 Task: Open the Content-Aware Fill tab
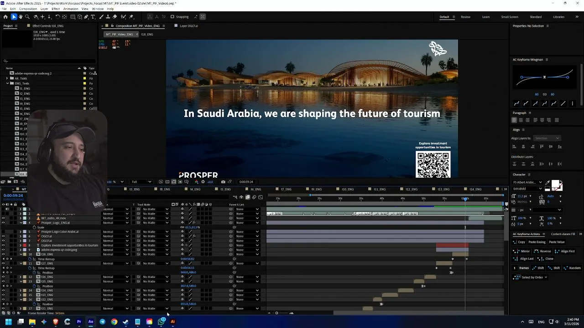(563, 234)
